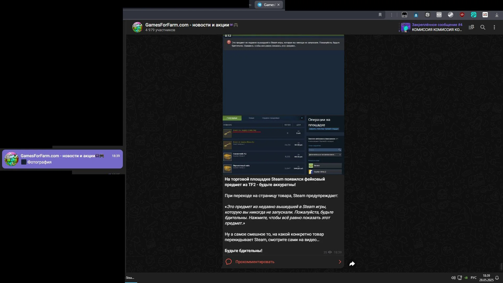This screenshot has width=503, height=283.
Task: Click the post's 18:39 timestamp
Action: [338, 252]
